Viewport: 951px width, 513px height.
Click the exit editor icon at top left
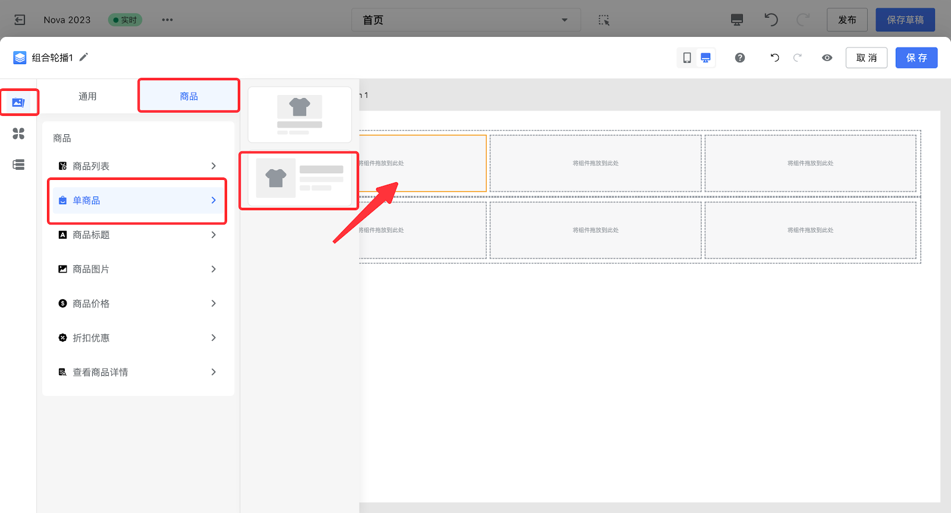pos(20,20)
